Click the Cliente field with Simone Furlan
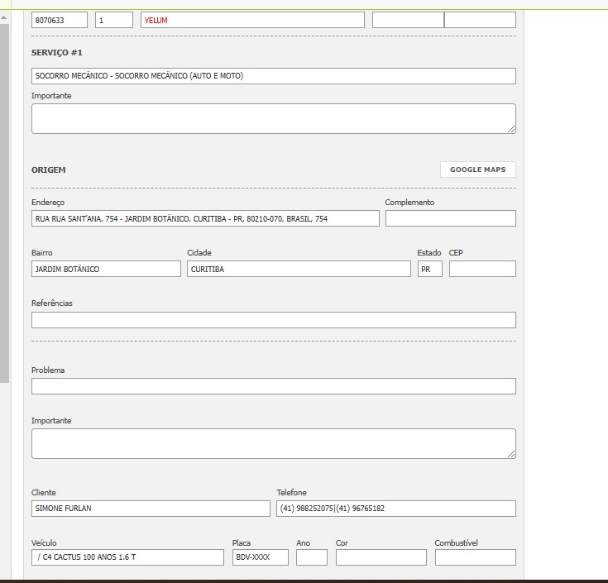Image resolution: width=608 pixels, height=583 pixels. tap(151, 509)
